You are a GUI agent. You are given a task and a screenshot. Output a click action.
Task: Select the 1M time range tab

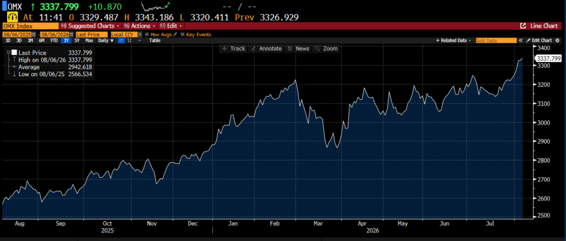[30, 40]
